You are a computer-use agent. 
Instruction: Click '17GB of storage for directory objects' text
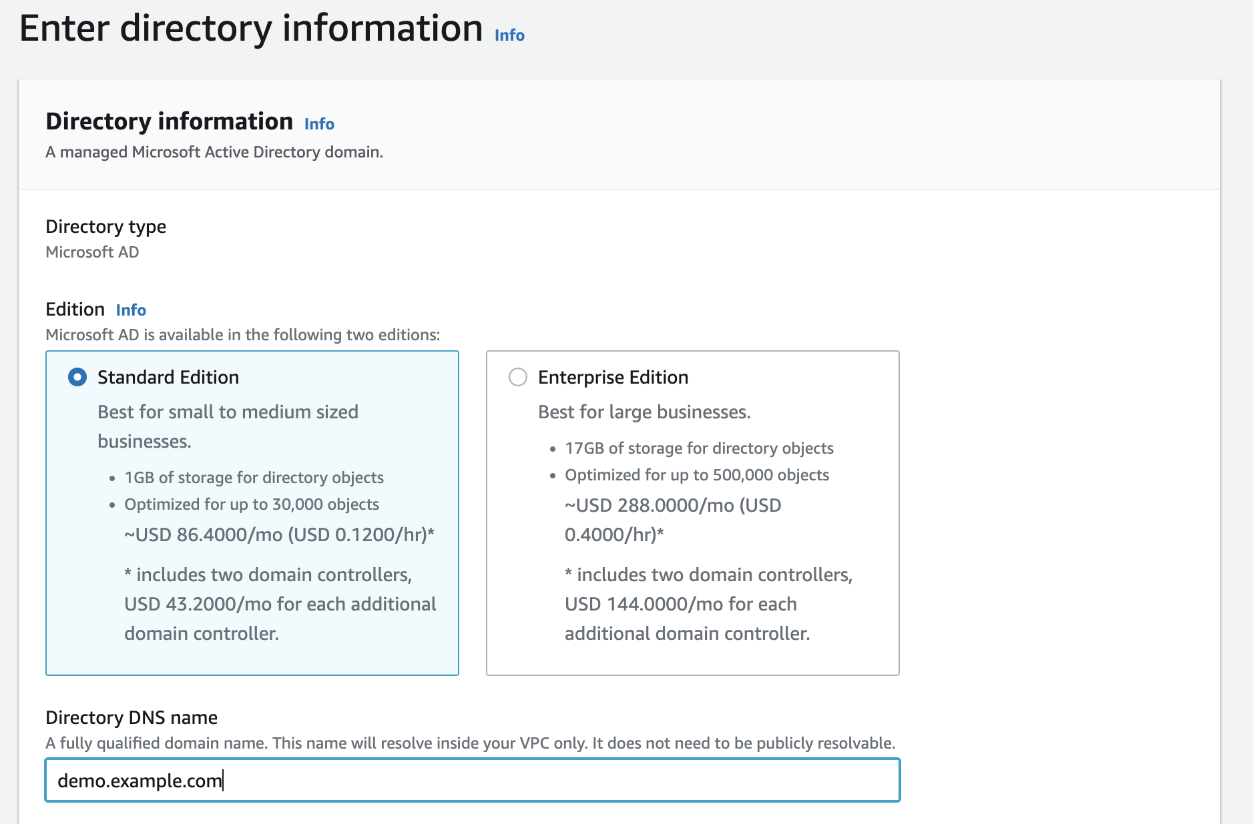pyautogui.click(x=699, y=448)
